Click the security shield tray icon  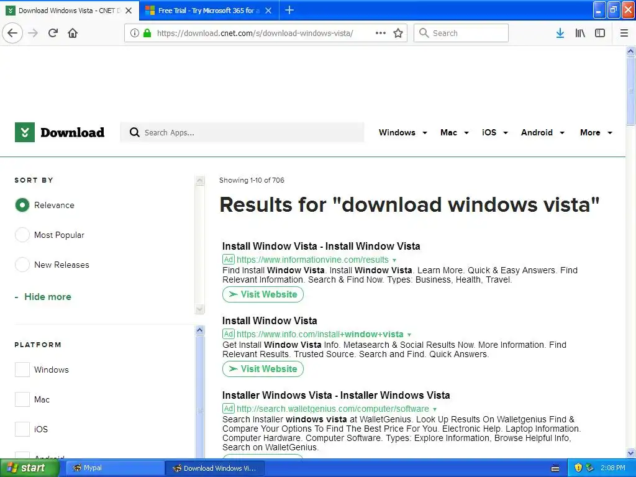(578, 468)
